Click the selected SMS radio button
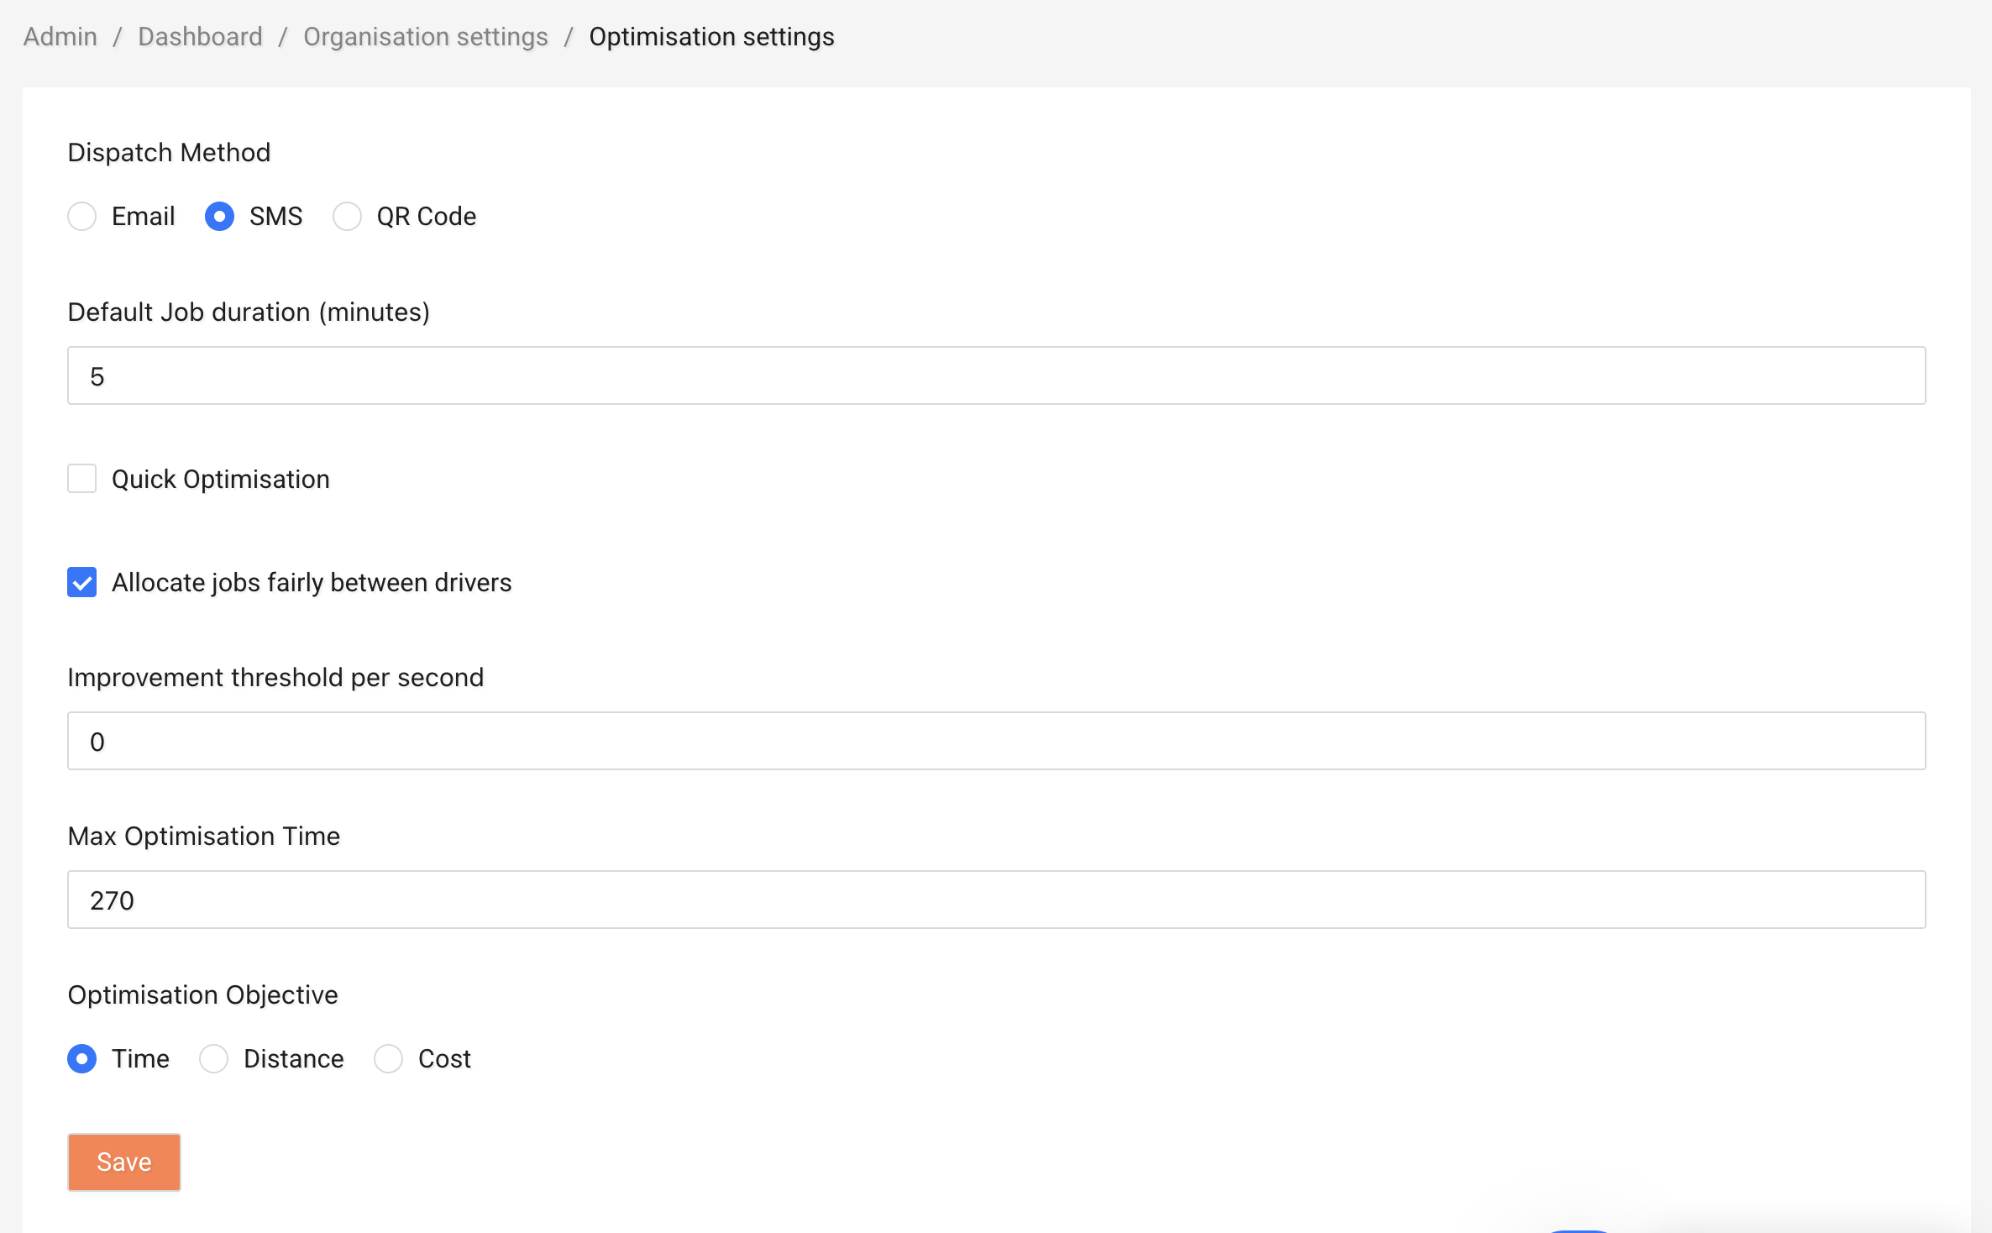 pyautogui.click(x=219, y=216)
